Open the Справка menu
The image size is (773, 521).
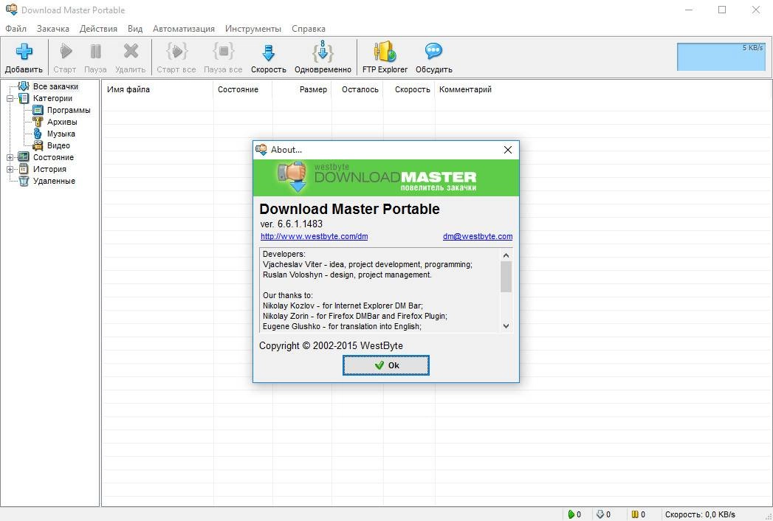tap(308, 29)
